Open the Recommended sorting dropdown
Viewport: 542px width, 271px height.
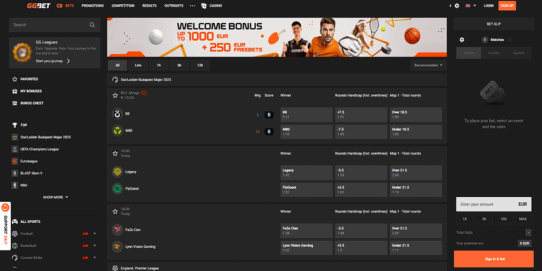(x=428, y=65)
